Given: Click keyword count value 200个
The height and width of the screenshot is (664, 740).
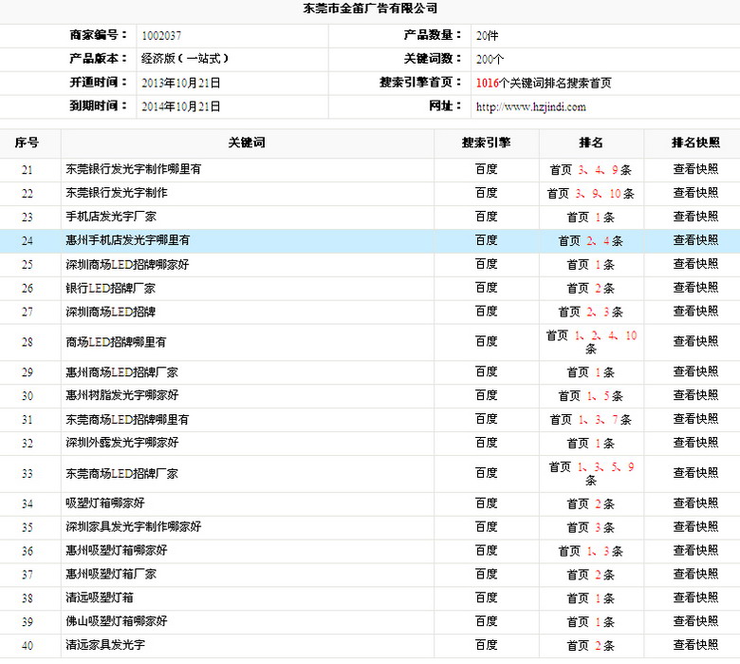Looking at the screenshot, I should (490, 60).
